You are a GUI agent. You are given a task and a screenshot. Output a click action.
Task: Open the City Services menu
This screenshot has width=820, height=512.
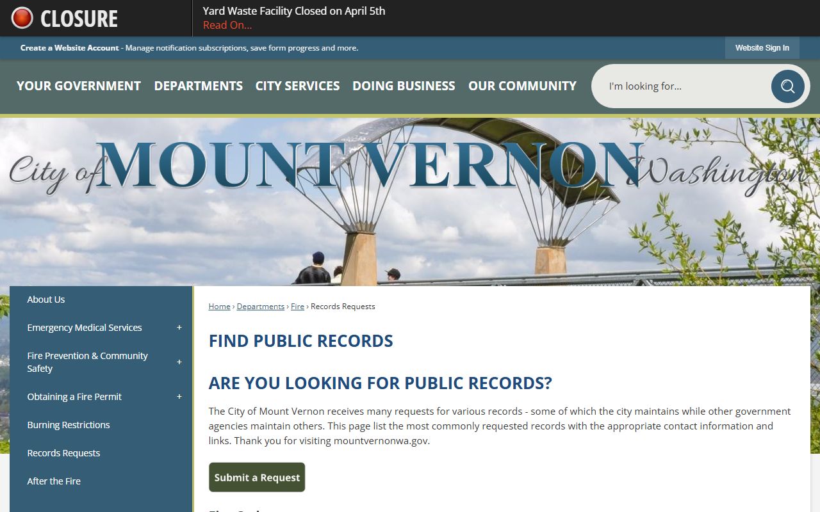(297, 86)
